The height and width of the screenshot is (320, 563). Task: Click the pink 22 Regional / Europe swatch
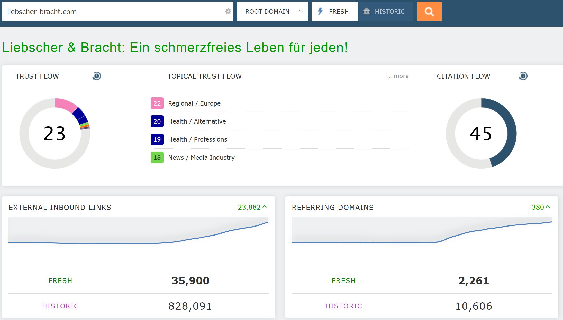click(x=157, y=103)
